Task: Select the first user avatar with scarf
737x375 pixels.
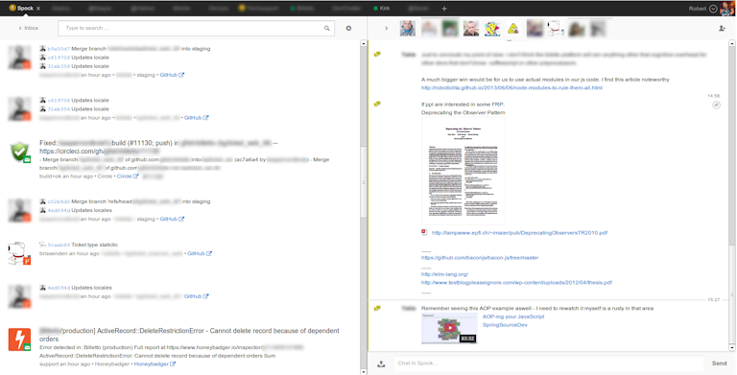Action: [x=408, y=29]
